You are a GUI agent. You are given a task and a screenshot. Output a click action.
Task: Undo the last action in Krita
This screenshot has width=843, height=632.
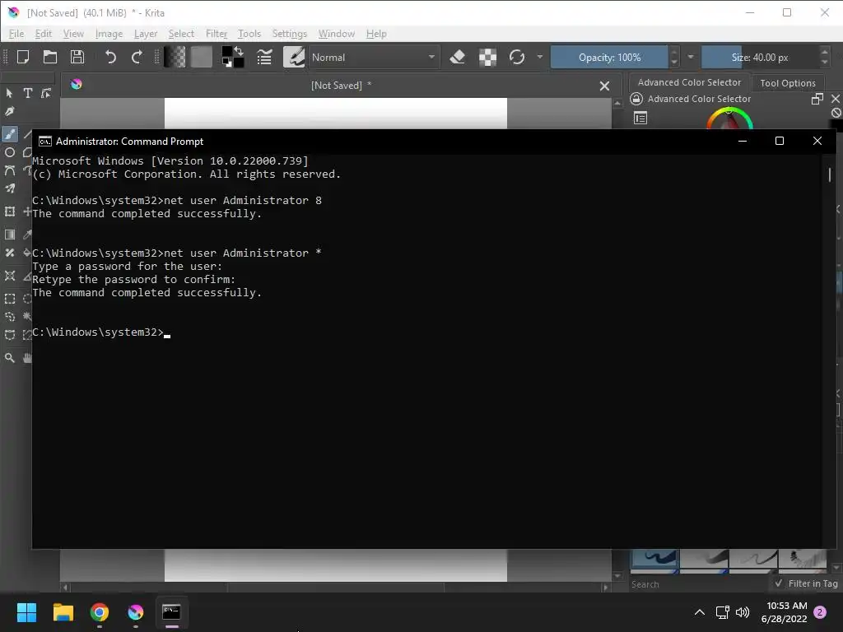click(110, 57)
